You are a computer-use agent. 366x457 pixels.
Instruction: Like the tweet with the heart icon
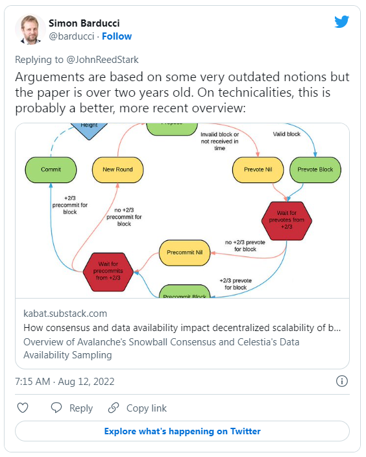[x=23, y=408]
